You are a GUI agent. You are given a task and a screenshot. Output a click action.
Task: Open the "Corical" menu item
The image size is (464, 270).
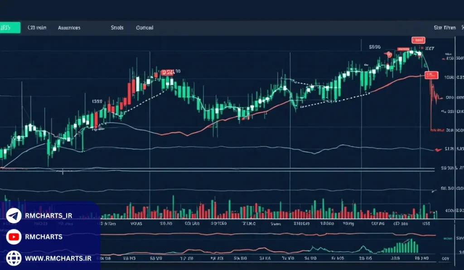145,28
